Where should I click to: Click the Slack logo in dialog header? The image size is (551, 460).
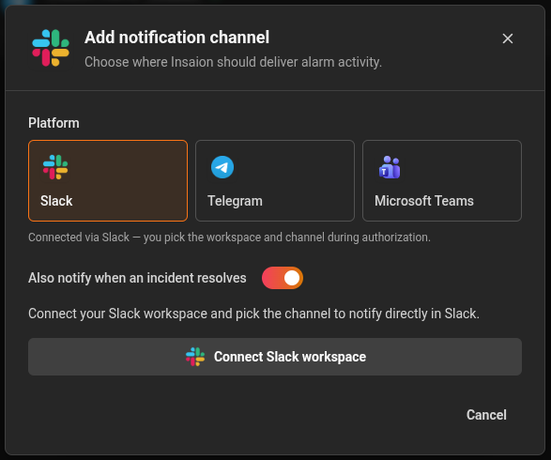pos(51,48)
